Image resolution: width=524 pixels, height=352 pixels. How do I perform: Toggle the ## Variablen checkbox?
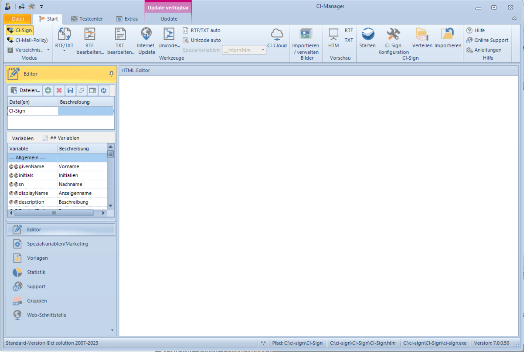(44, 137)
